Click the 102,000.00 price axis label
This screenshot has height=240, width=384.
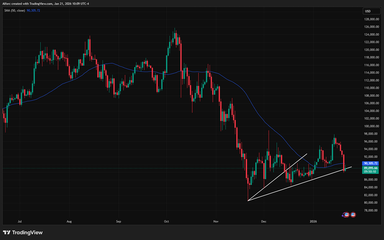click(372, 119)
